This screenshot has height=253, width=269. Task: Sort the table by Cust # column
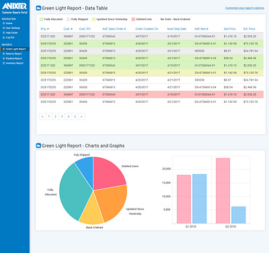tap(68, 29)
